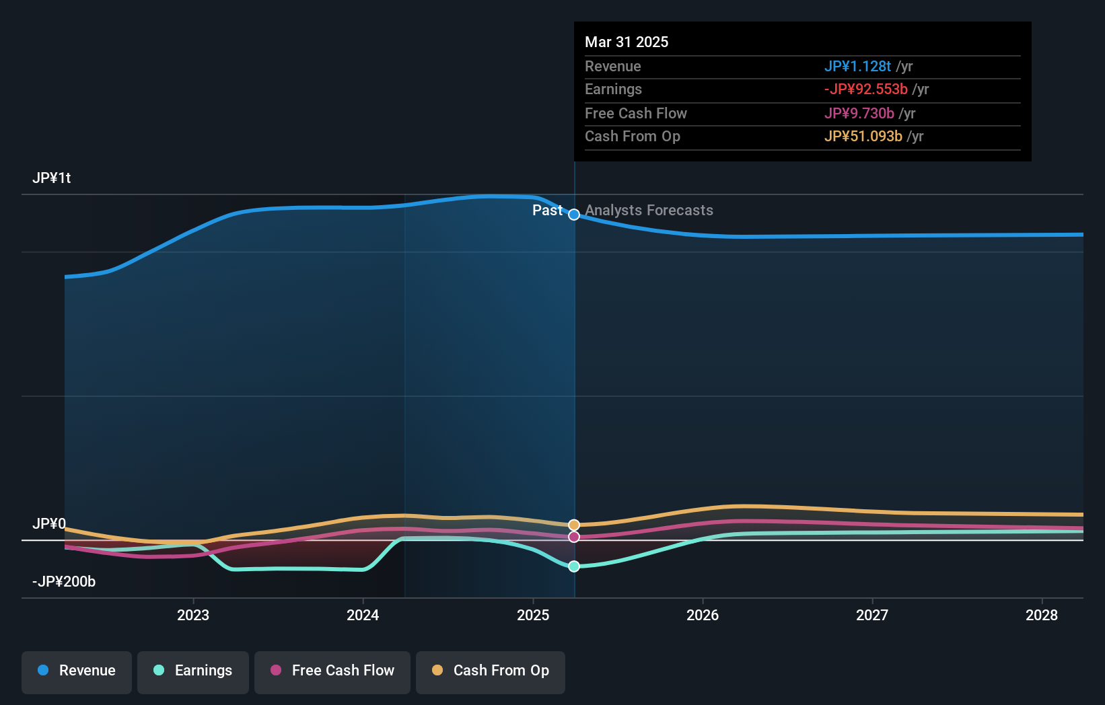Click the Earnings data point marker at Mar 2025
This screenshot has width=1105, height=705.
[574, 566]
